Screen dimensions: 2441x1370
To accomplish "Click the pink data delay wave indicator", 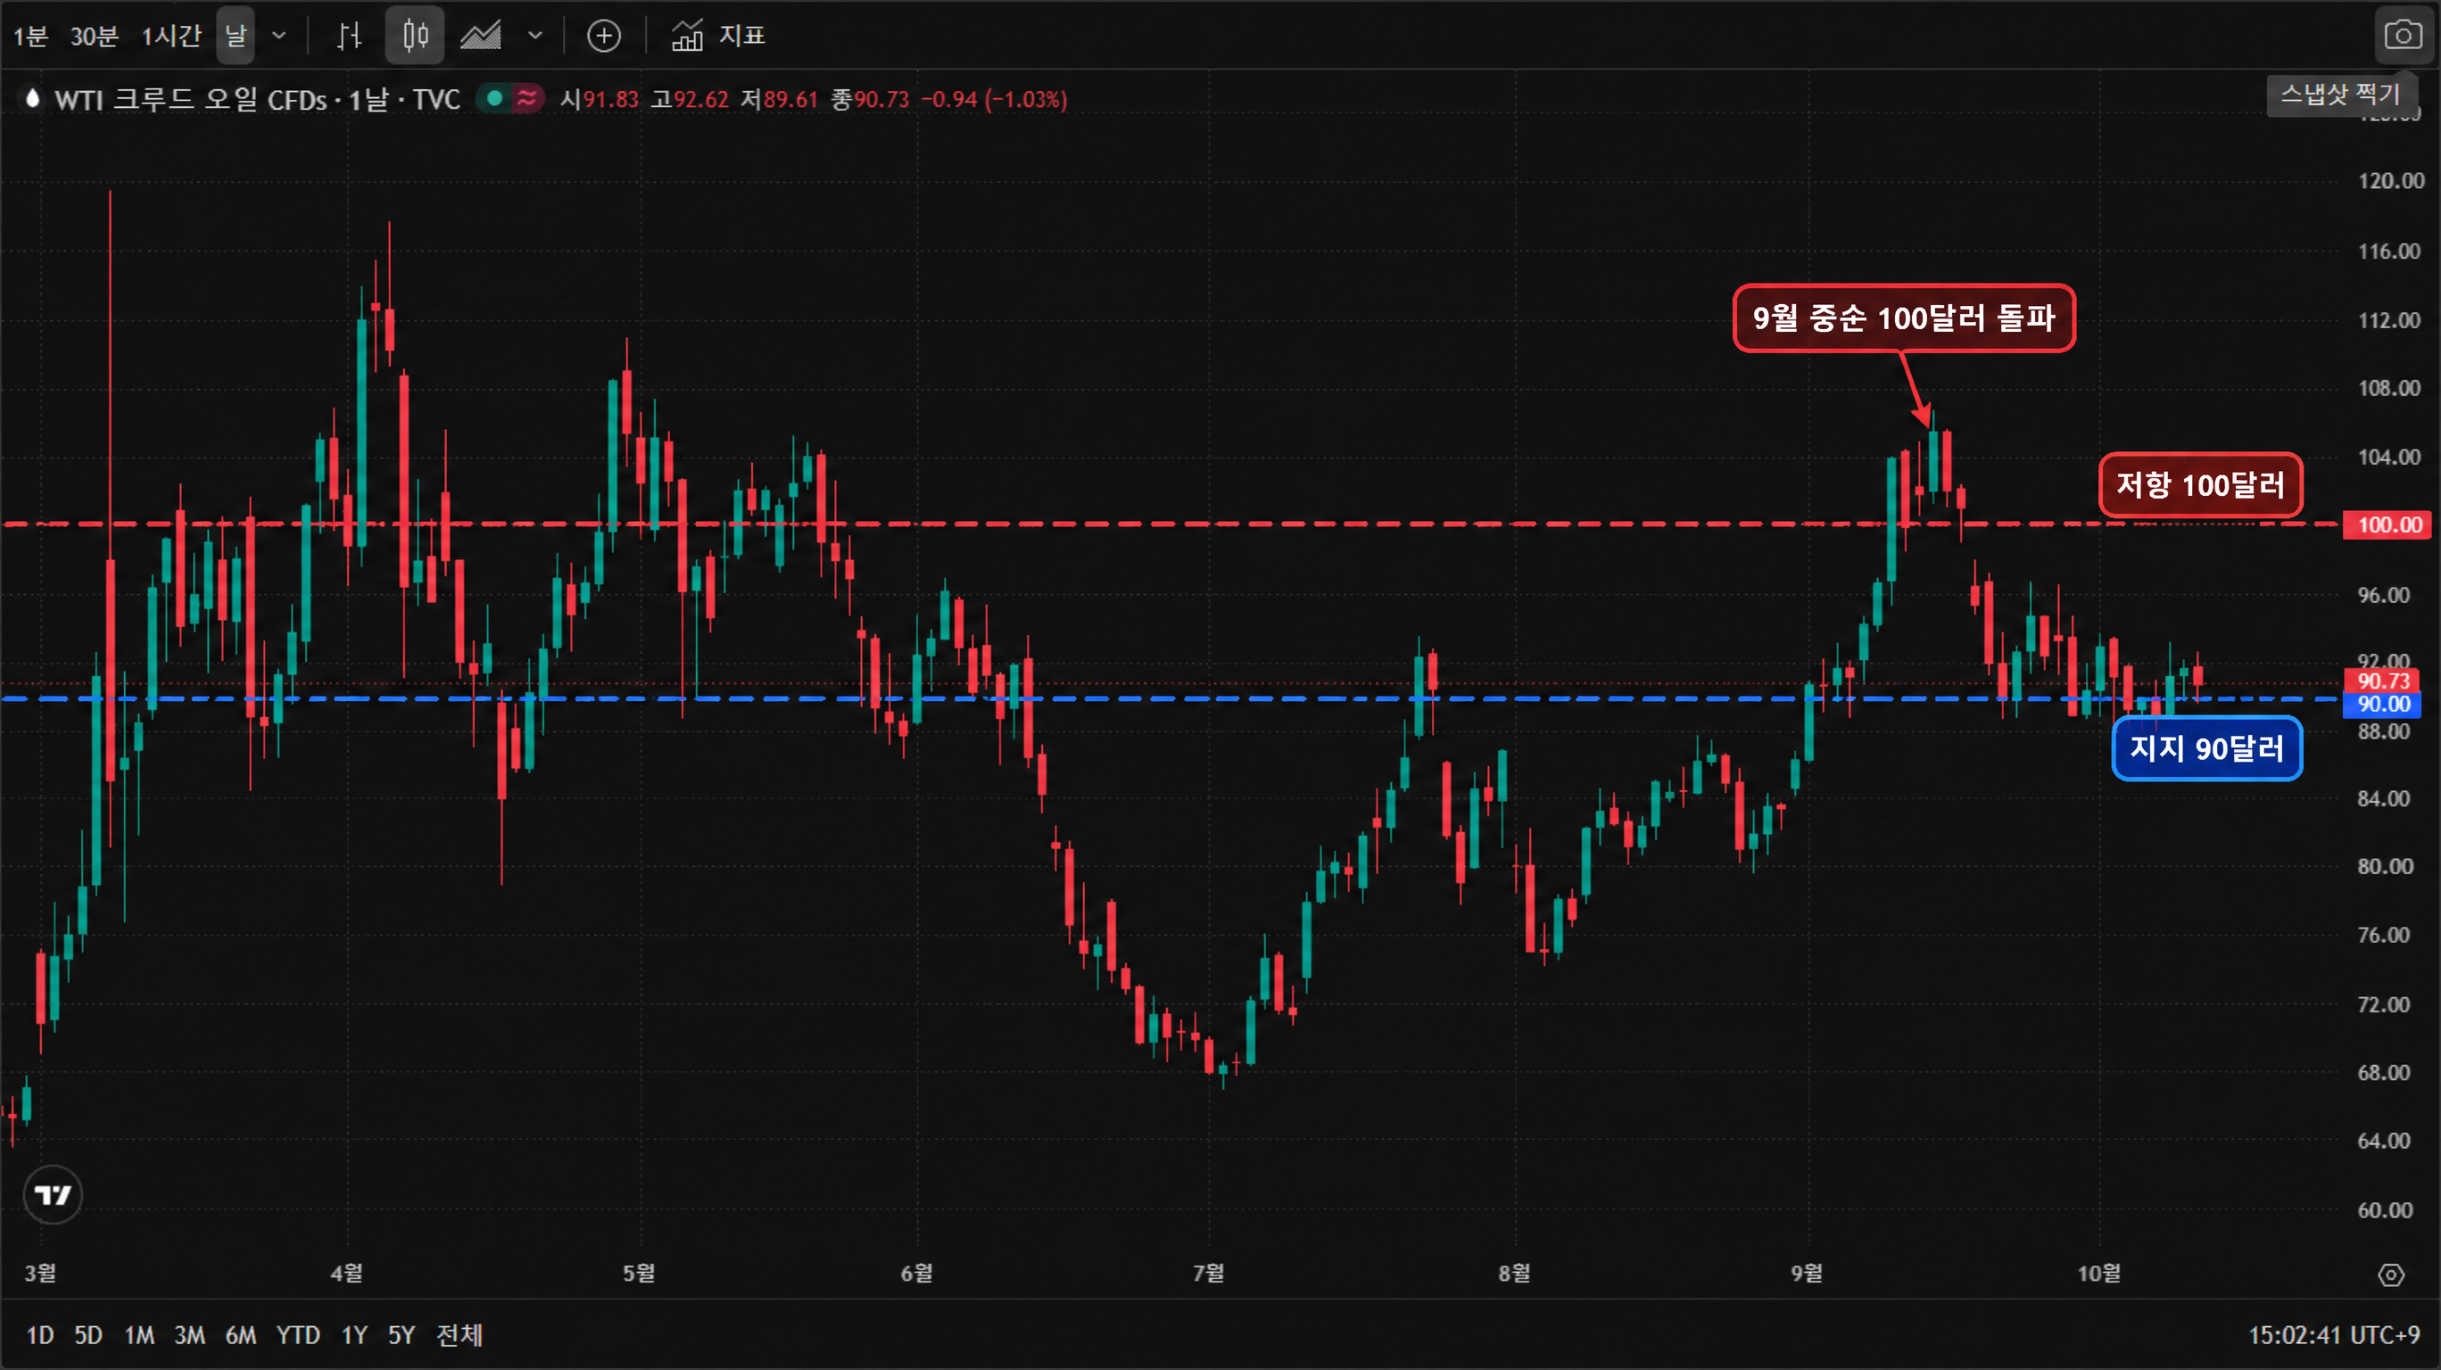I will 527,98.
